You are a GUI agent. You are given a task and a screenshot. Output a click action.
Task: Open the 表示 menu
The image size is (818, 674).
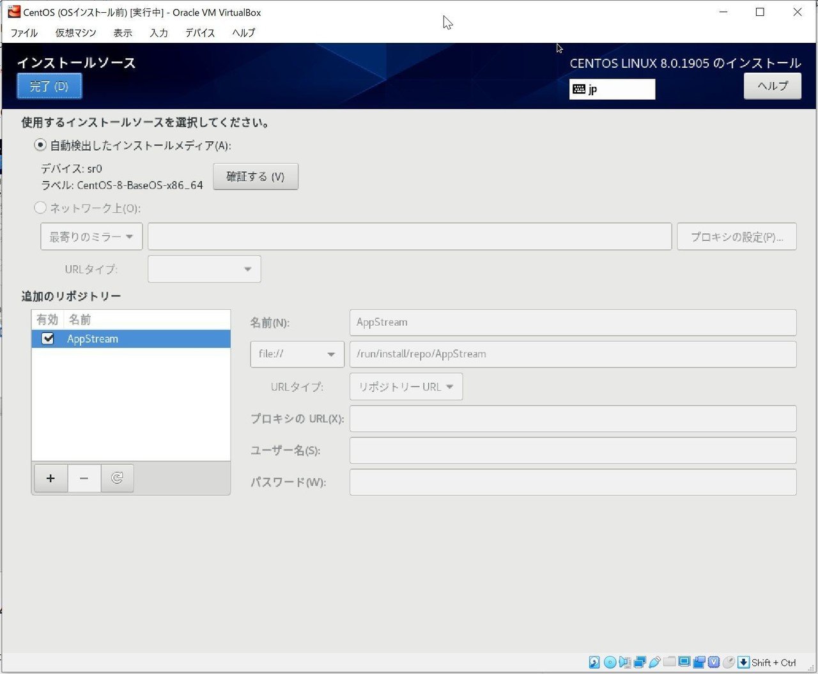pyautogui.click(x=123, y=33)
